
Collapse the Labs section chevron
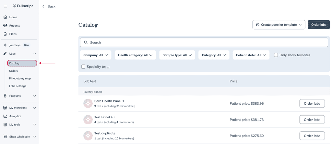pos(35,54)
